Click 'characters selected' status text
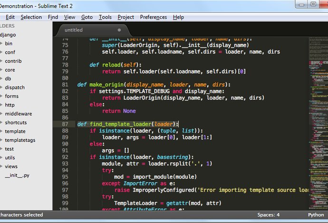 click(x=21, y=215)
